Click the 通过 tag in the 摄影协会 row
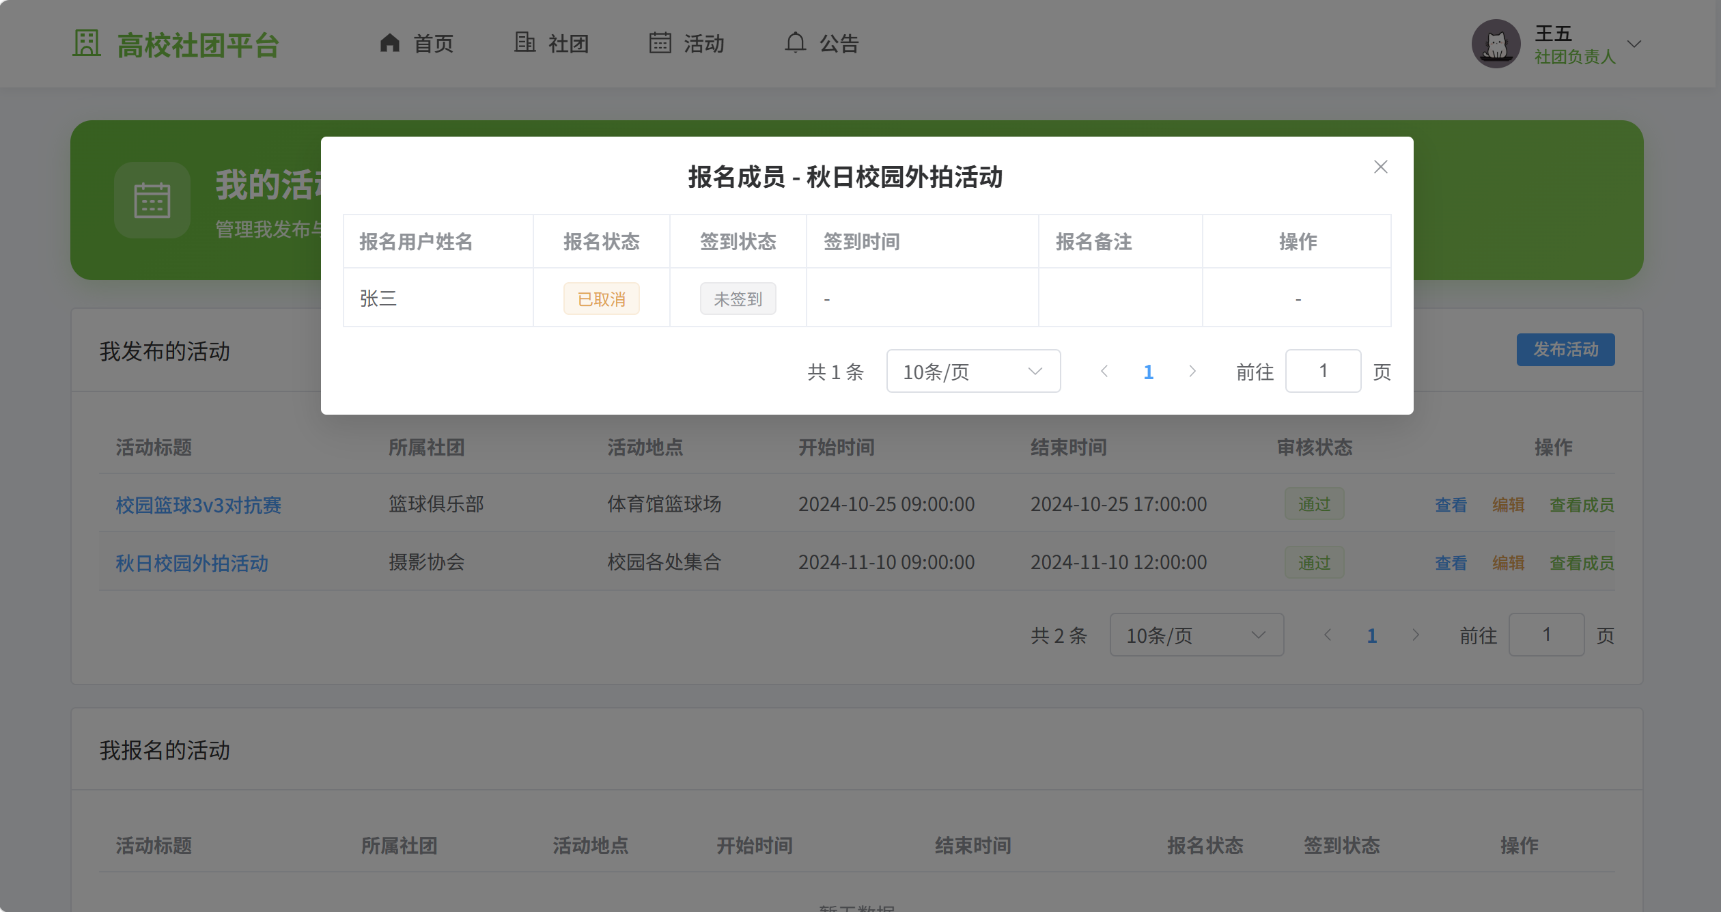The image size is (1721, 912). (1314, 562)
